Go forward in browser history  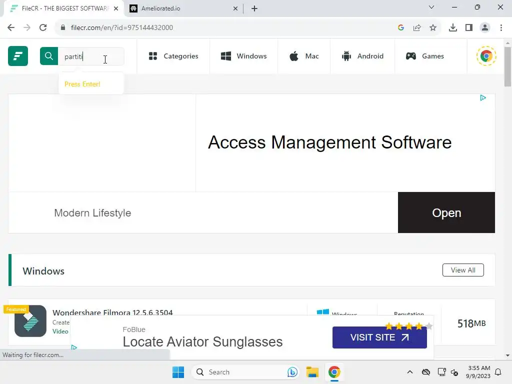coord(27,27)
